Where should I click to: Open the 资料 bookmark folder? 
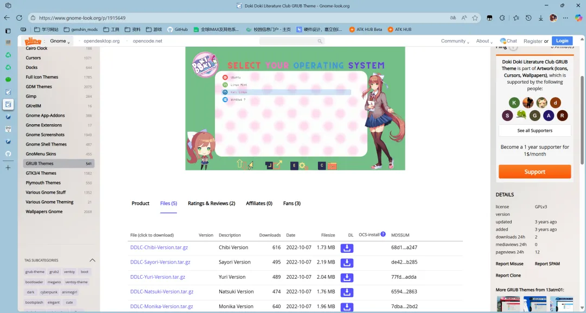[x=133, y=29]
